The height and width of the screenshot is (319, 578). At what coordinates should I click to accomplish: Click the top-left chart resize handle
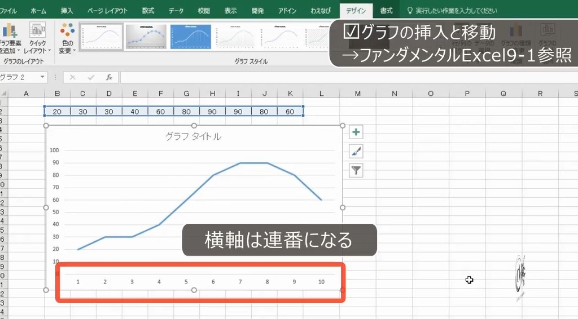(46, 126)
